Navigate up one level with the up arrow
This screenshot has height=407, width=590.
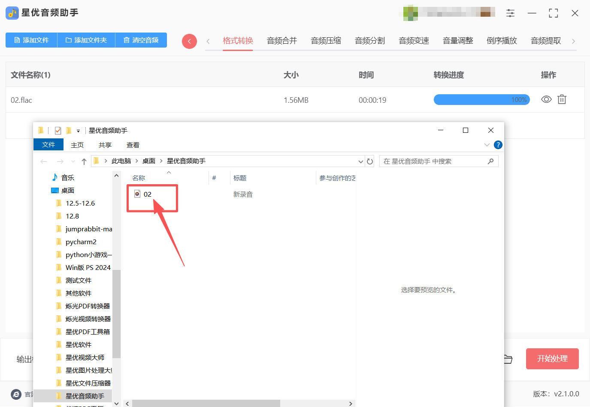84,162
